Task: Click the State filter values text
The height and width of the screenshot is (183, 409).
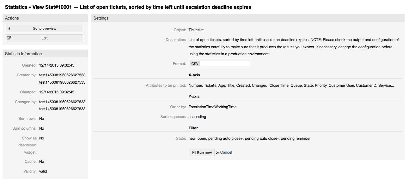Action: 249,139
